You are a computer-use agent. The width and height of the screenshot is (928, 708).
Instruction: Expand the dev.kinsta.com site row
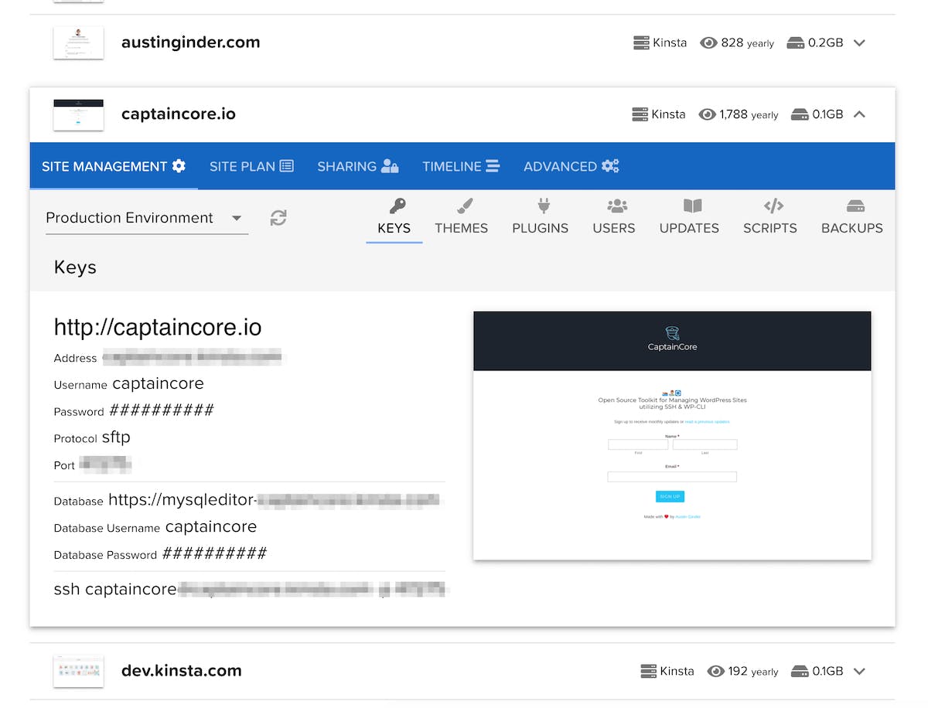pyautogui.click(x=859, y=671)
